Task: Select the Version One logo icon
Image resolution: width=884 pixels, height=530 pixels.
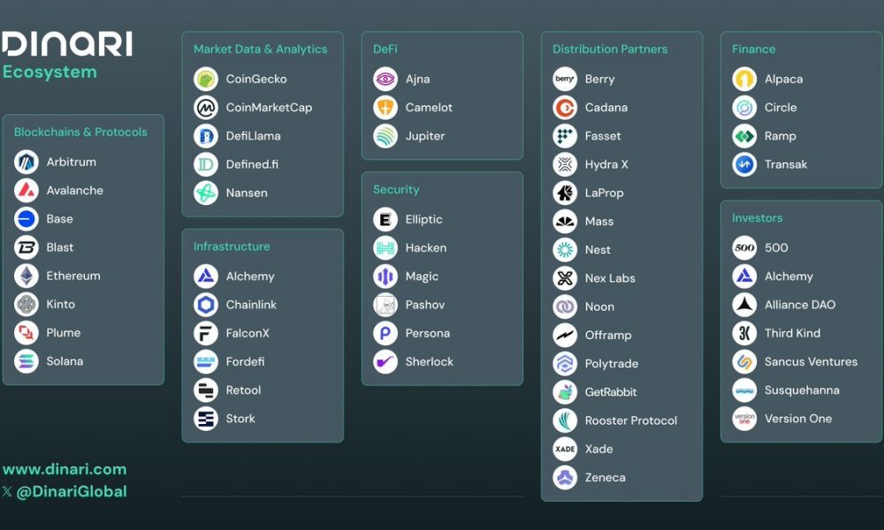Action: click(x=744, y=419)
